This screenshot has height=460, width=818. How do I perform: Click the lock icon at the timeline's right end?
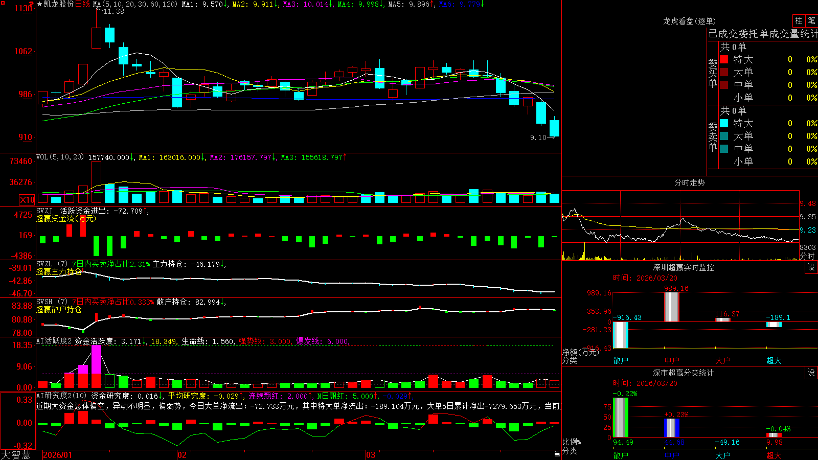click(x=557, y=454)
